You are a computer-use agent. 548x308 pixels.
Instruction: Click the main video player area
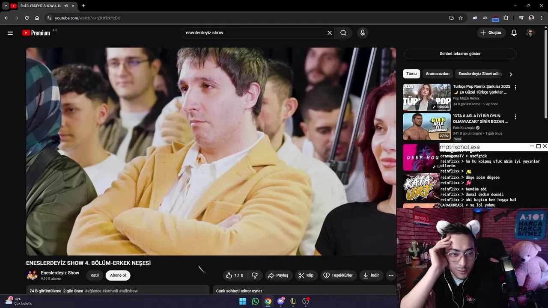(211, 151)
